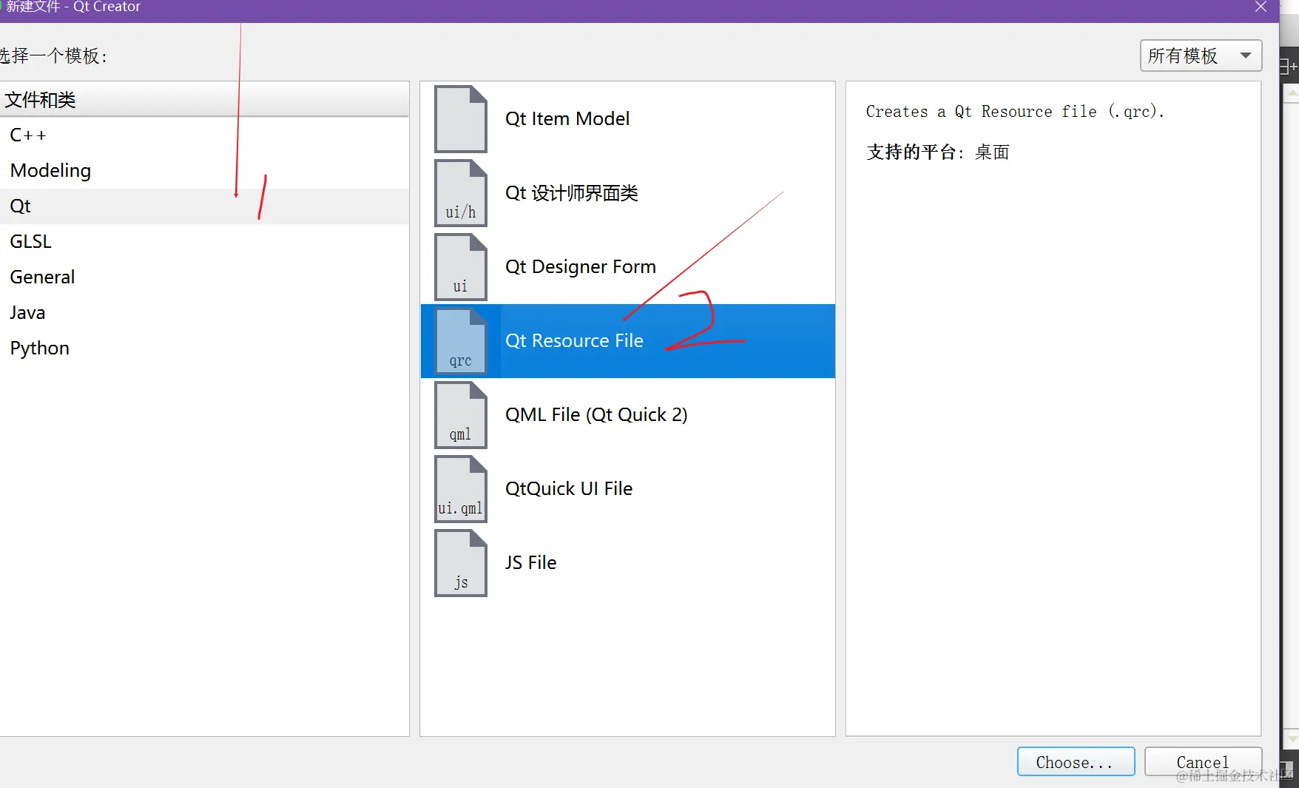Click the Qt Item Model file icon
The image size is (1299, 788).
pos(460,119)
